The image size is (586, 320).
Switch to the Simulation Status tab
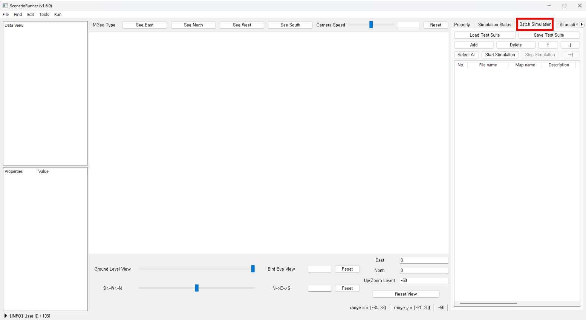[x=494, y=25]
